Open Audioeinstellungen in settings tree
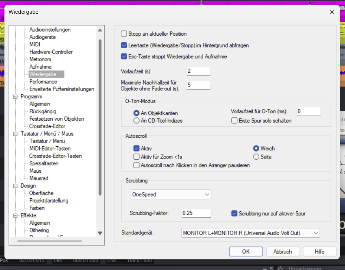This screenshot has height=270, width=345. [x=50, y=29]
